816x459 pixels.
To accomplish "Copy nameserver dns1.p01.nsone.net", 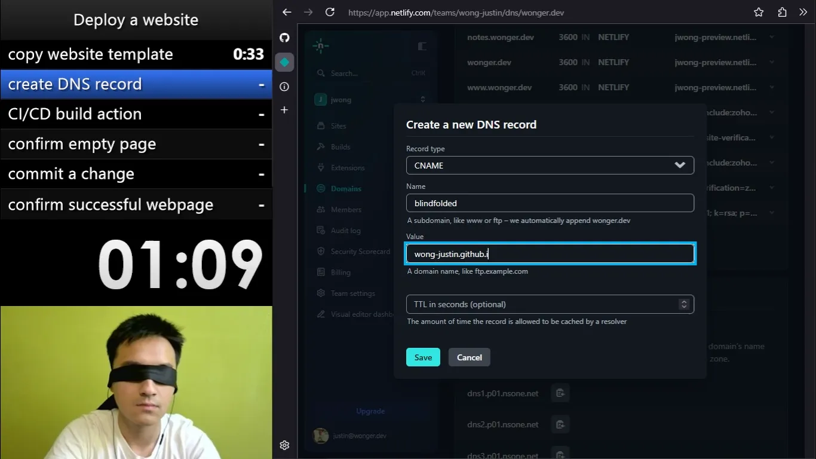I will coord(560,393).
